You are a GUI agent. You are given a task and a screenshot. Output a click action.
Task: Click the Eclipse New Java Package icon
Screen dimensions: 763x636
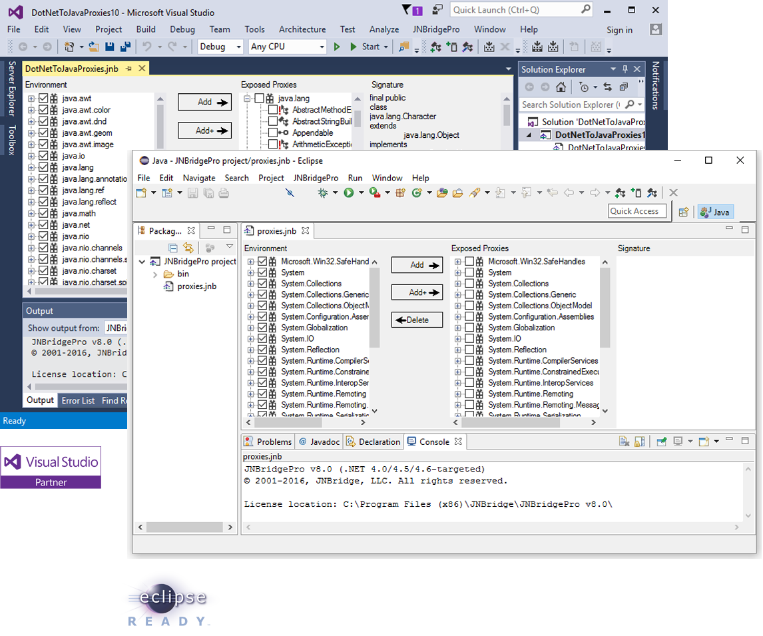401,193
